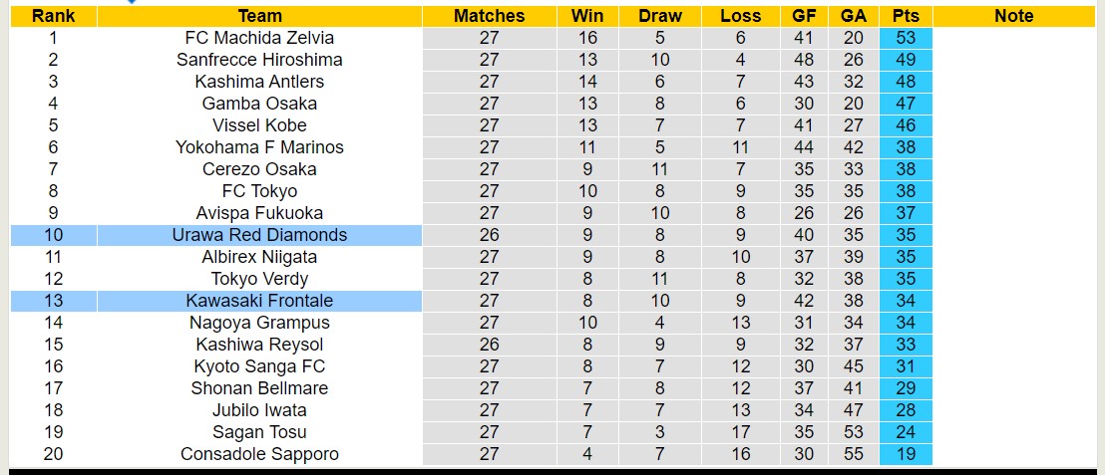Click the Draw column header

pyautogui.click(x=660, y=16)
